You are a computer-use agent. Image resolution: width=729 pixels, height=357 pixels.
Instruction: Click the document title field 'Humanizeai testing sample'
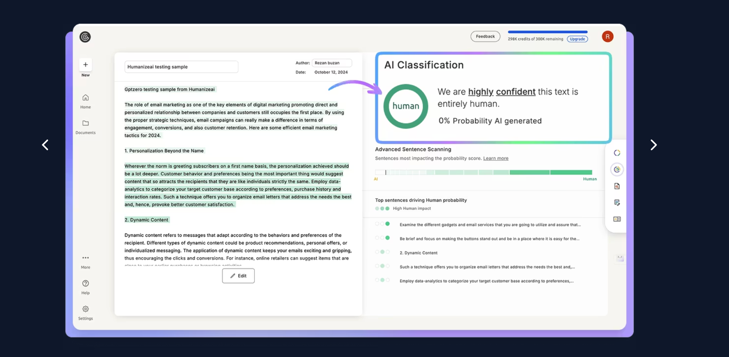[181, 67]
